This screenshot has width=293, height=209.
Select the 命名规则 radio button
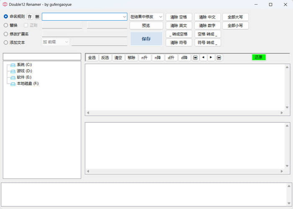pyautogui.click(x=6, y=17)
